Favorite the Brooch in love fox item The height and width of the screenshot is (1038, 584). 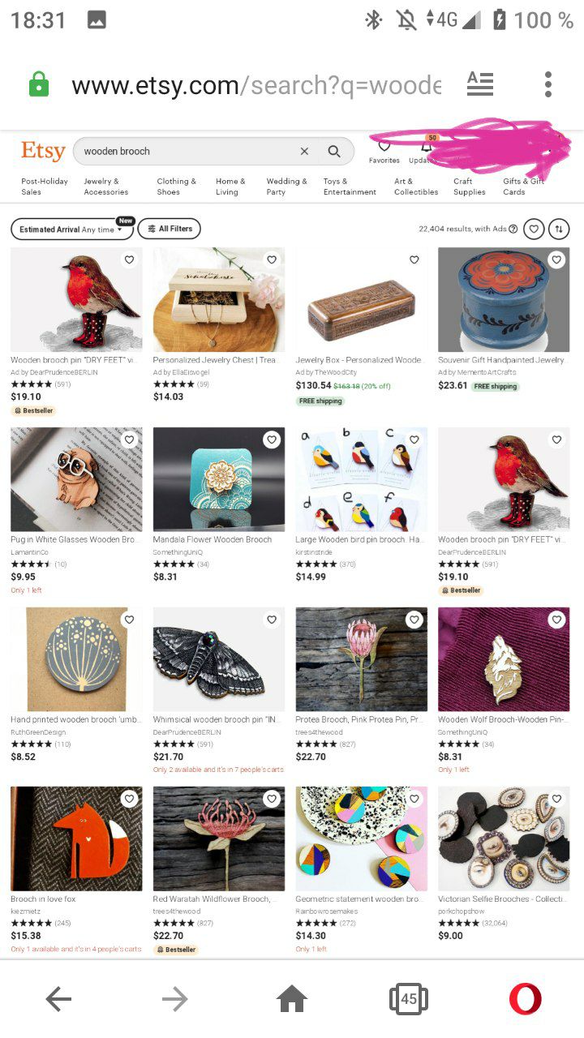[129, 800]
